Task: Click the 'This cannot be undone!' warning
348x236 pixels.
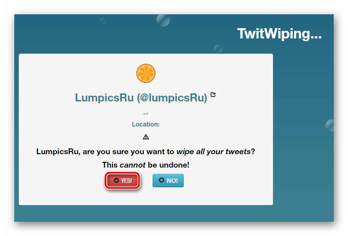Action: [x=145, y=165]
